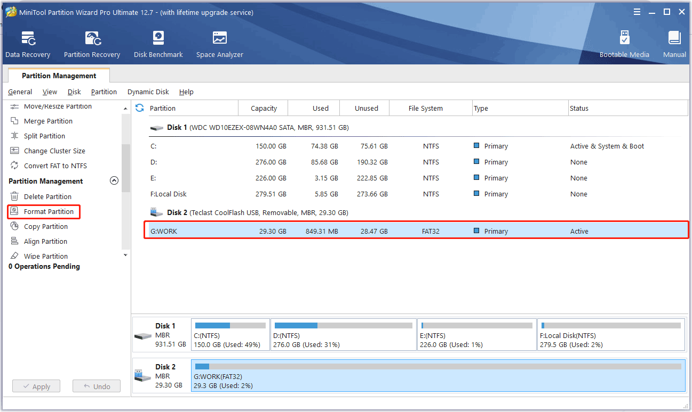
Task: Sort by the Status column header
Action: click(x=628, y=108)
